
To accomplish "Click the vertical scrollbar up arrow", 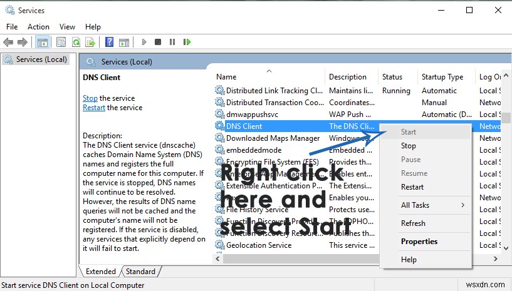I will pyautogui.click(x=506, y=75).
